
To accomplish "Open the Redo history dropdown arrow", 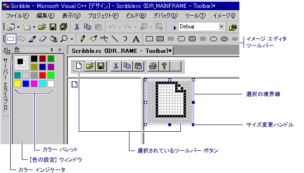I will tap(135, 27).
